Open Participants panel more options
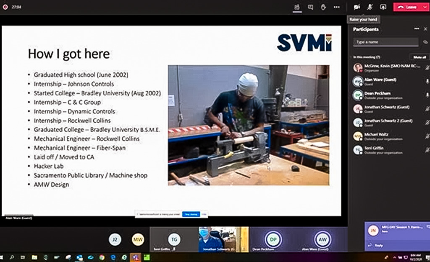 pyautogui.click(x=417, y=29)
